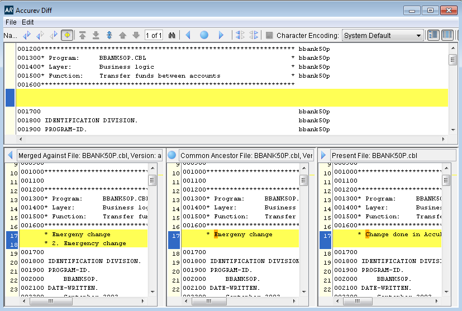Go to the next difference (down arrow)
Image resolution: width=462 pixels, height=311 pixels.
point(136,35)
